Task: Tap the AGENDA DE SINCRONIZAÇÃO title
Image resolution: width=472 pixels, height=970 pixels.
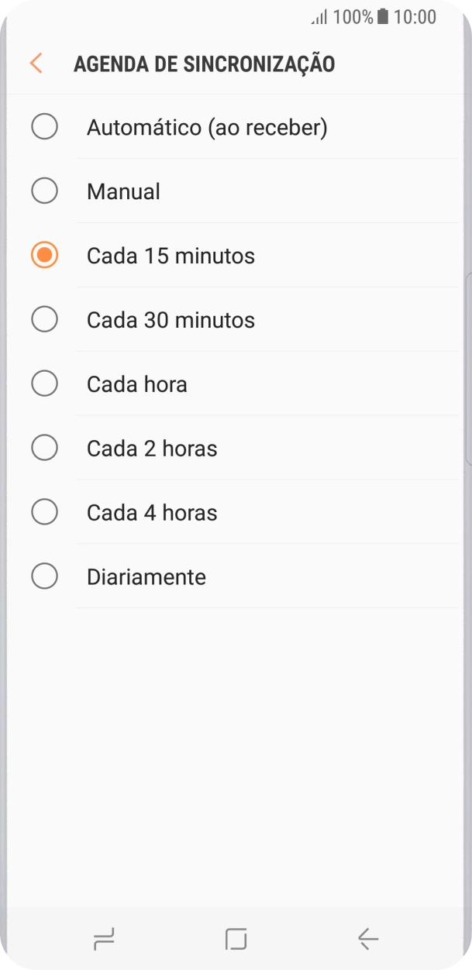Action: tap(205, 64)
